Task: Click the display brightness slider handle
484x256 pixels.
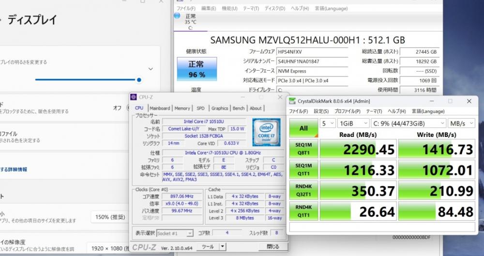Action: tap(139, 80)
